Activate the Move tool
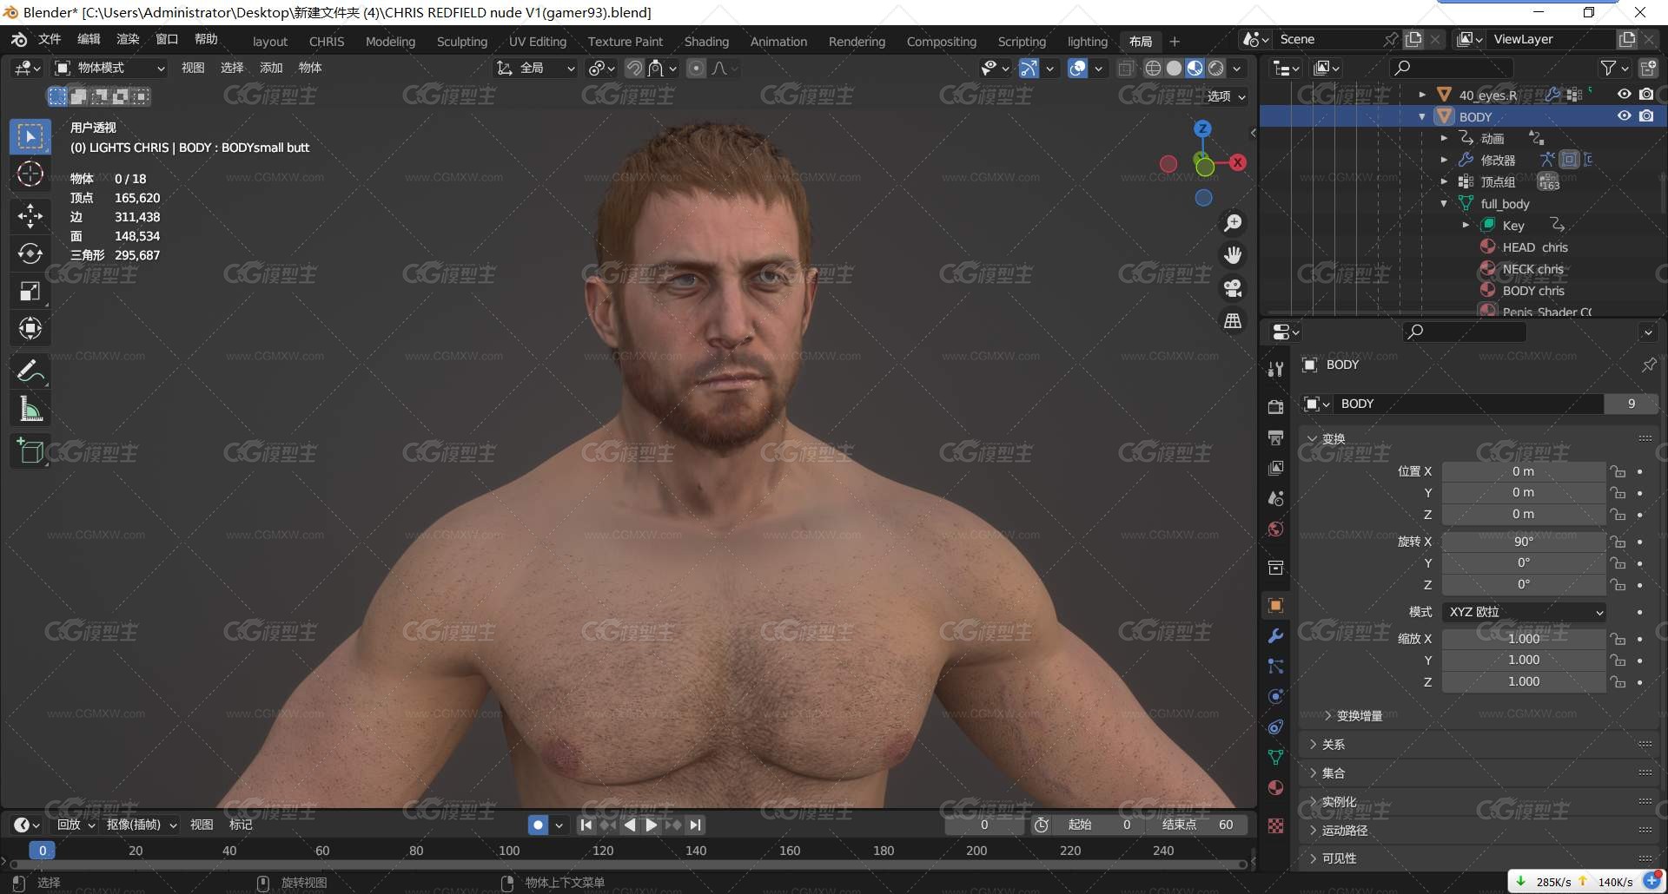 30,215
